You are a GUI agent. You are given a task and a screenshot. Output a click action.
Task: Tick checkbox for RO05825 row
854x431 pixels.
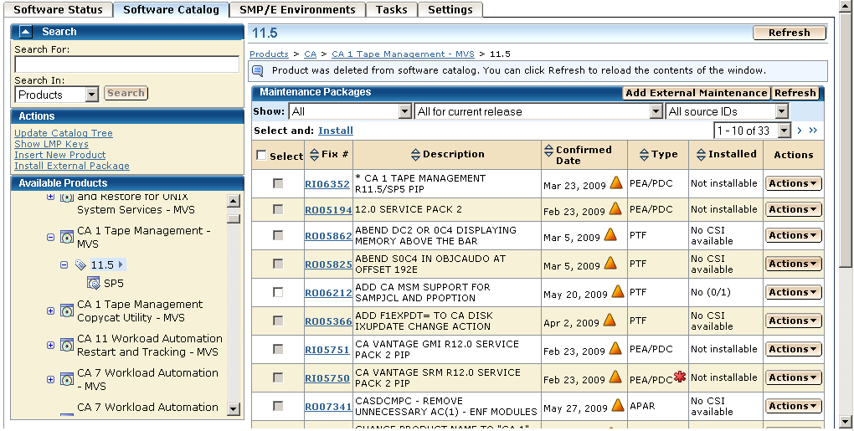coord(278,264)
